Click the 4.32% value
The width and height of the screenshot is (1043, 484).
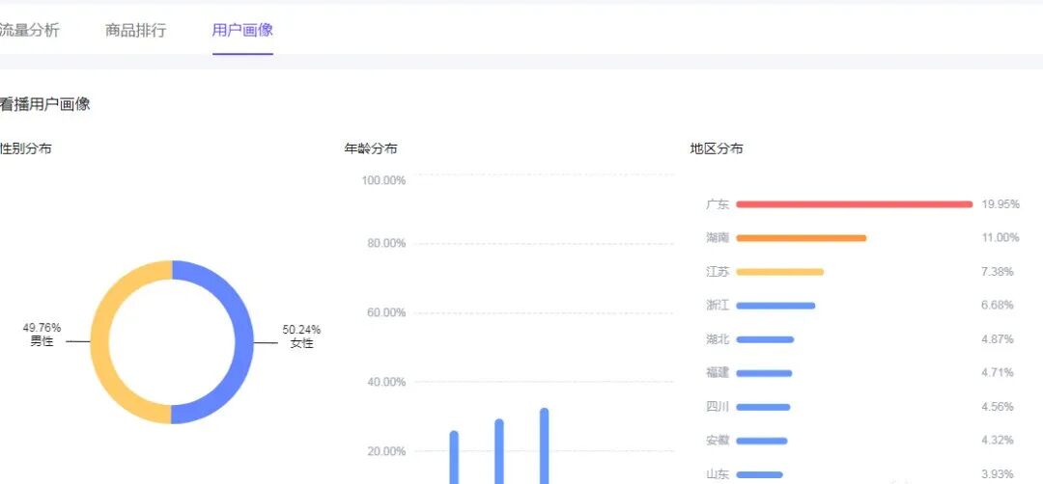(x=998, y=441)
